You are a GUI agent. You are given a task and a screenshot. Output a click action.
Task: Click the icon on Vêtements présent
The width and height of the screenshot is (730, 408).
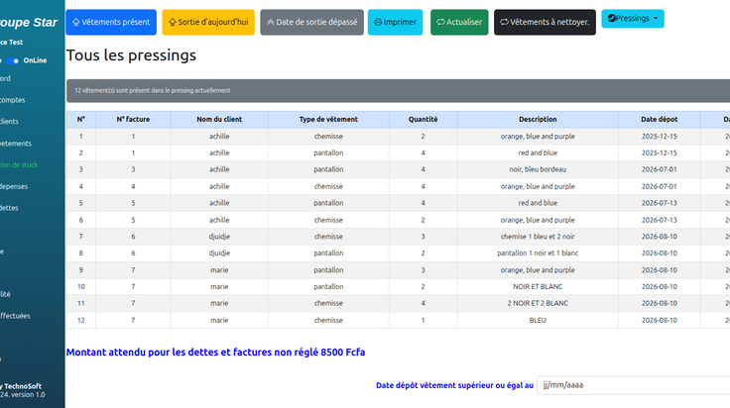coord(76,22)
